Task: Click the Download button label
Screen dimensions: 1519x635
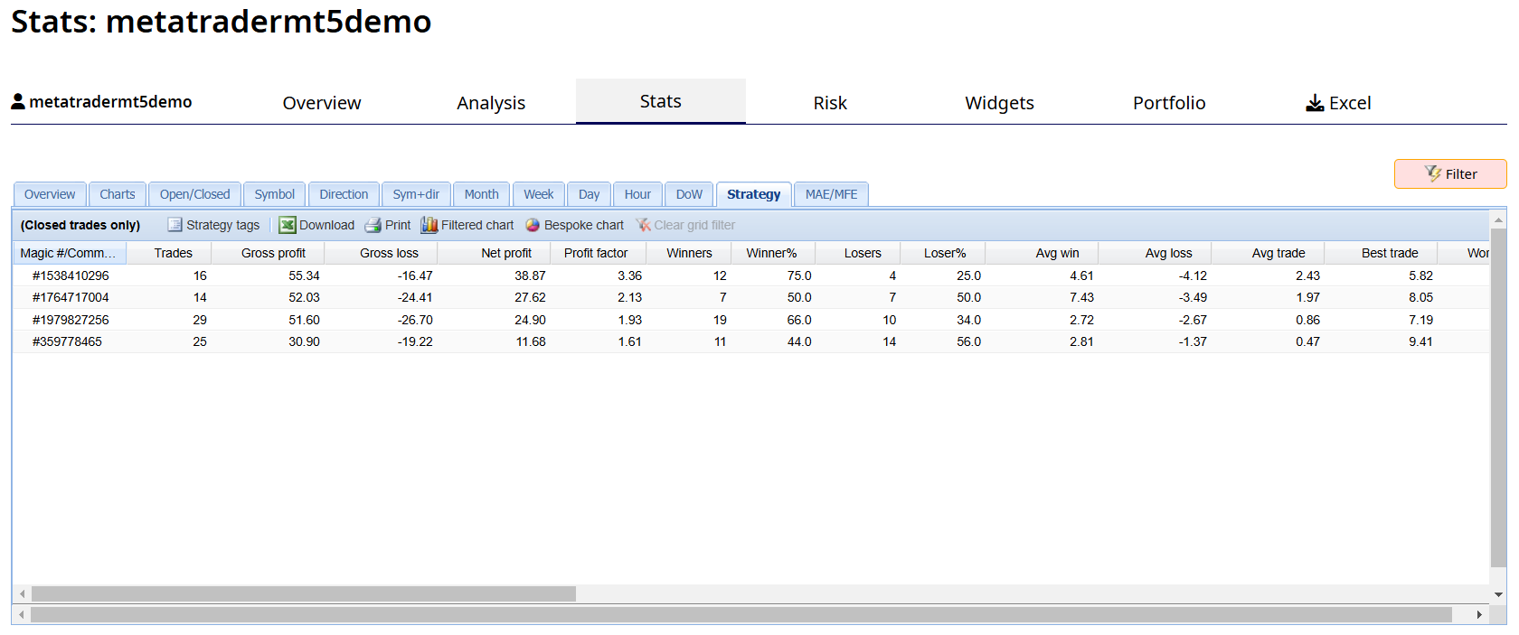Action: [x=326, y=225]
